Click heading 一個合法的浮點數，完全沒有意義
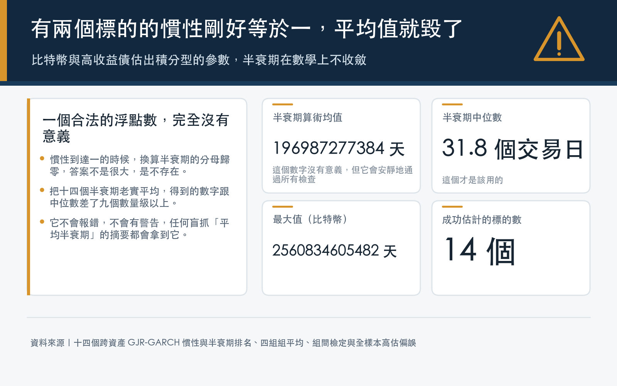Screen dimensions: 617x386 136,128
